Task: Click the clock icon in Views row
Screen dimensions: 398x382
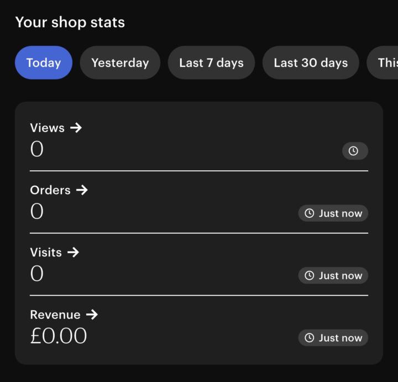Action: [354, 151]
